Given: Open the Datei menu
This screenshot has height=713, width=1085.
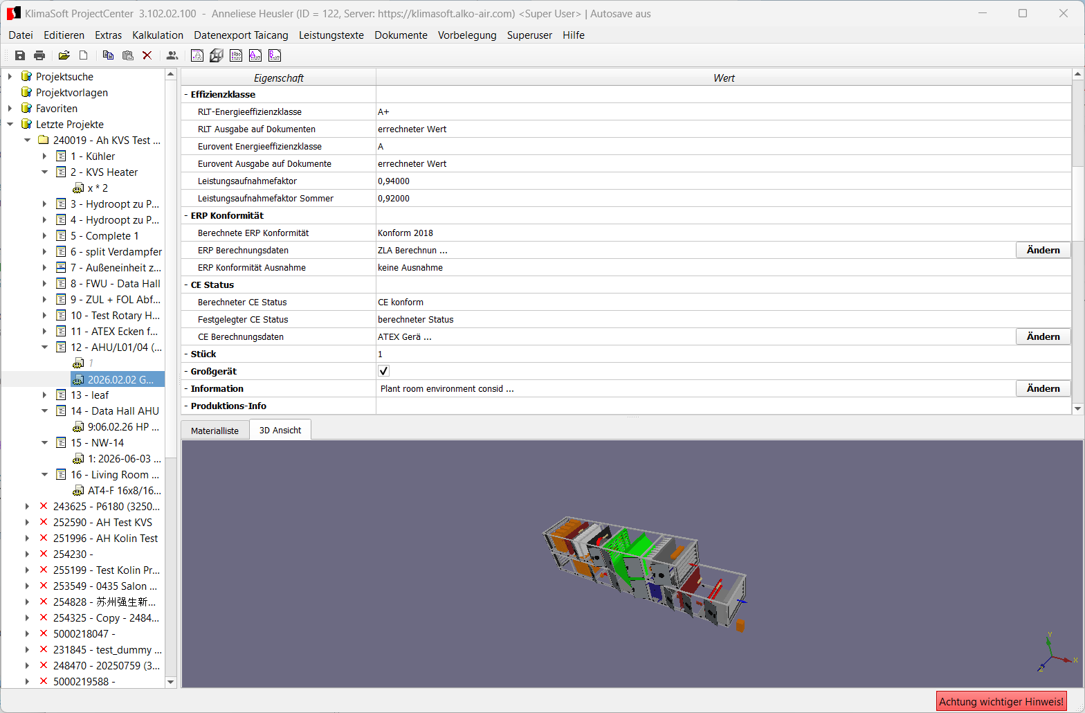Looking at the screenshot, I should click(21, 35).
